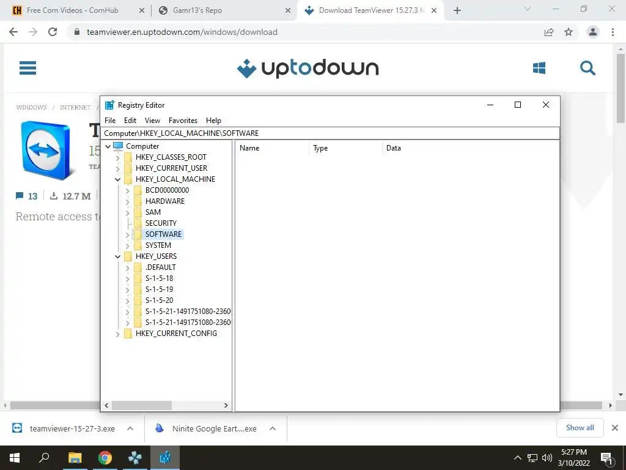Collapse the Computer tree node
Image resolution: width=626 pixels, height=470 pixels.
point(108,147)
